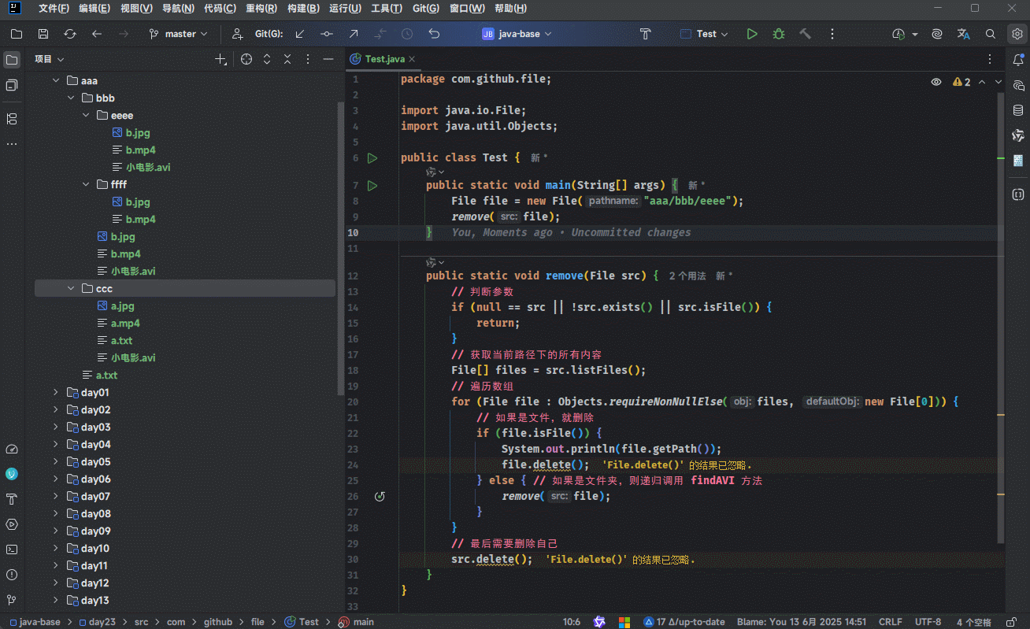Click the project tree vertical scrollbar
This screenshot has width=1030, height=629.
[x=340, y=236]
